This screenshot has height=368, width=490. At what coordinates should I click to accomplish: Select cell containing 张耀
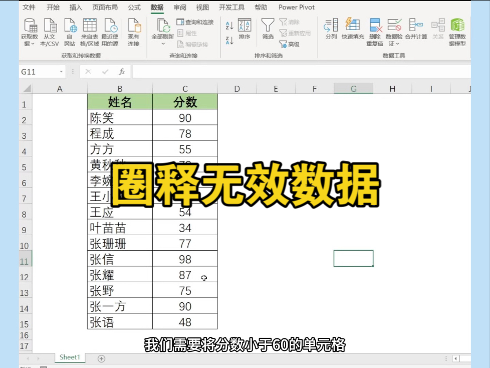coord(120,275)
